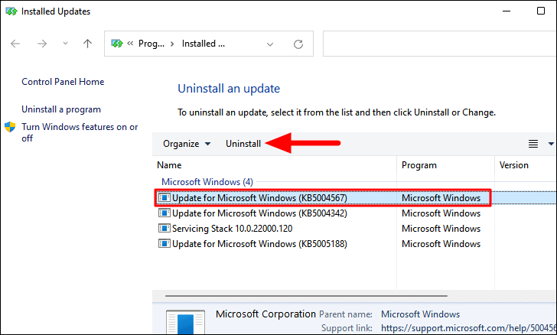557x335 pixels.
Task: Click the Installed Updates title bar icon
Action: pyautogui.click(x=11, y=11)
